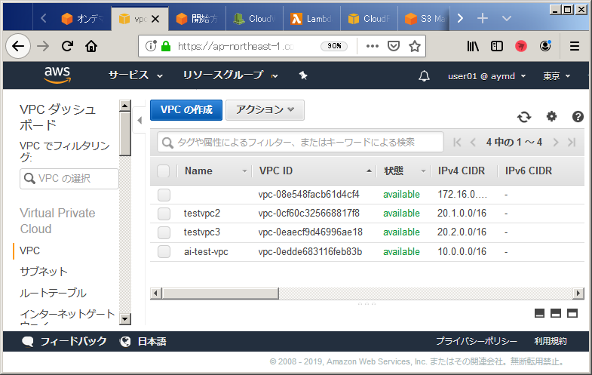Click the pin shortcut icon in AWS header
592x375 pixels.
pos(303,75)
